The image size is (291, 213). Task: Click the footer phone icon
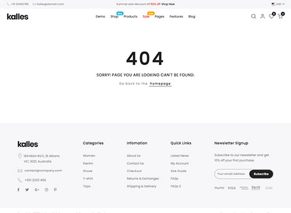click(20, 180)
